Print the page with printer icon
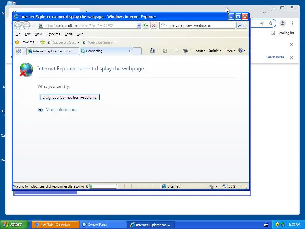This screenshot has width=305, height=229. point(185,50)
